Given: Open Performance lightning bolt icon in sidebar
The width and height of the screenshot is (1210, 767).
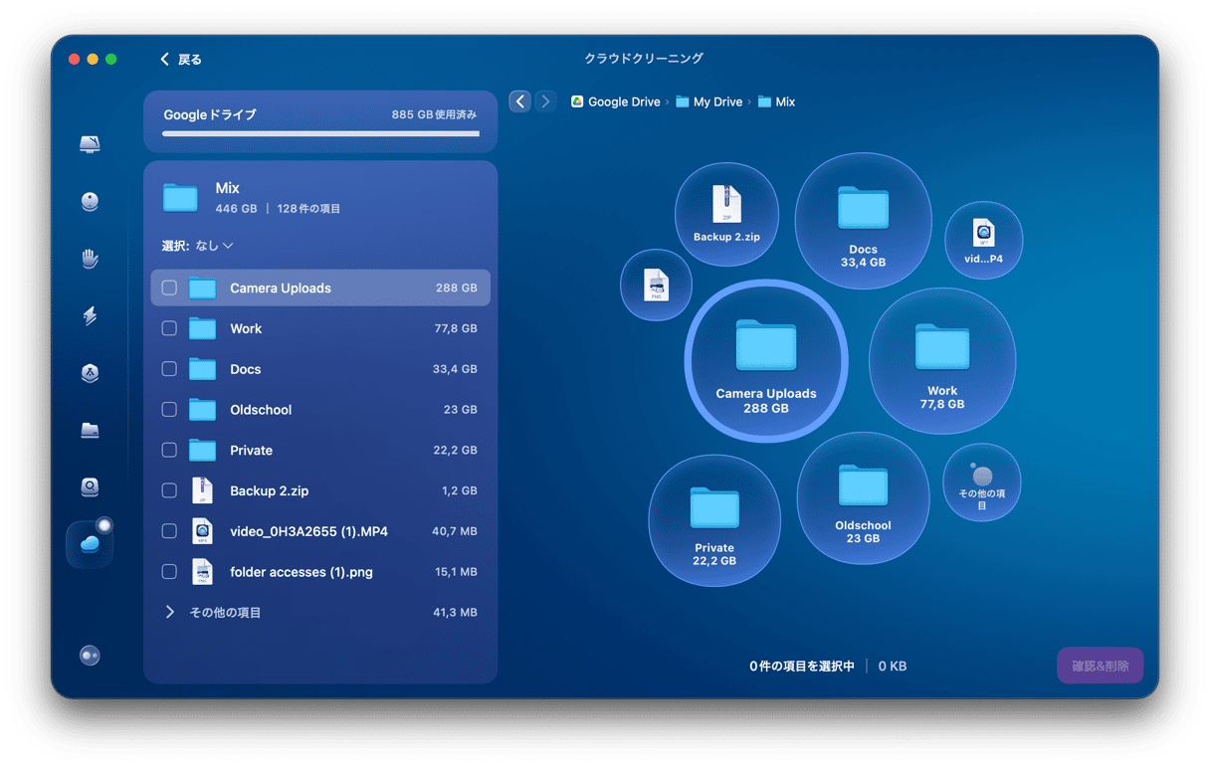Looking at the screenshot, I should point(90,316).
